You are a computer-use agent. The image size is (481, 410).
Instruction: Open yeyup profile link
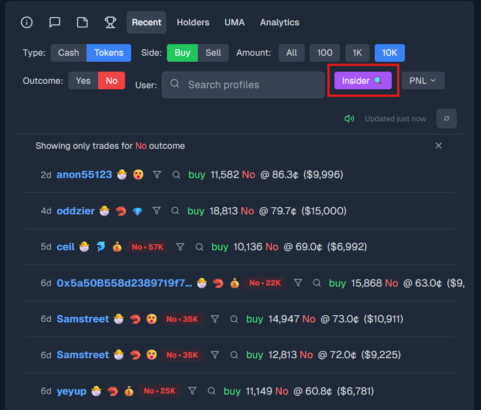pos(72,391)
